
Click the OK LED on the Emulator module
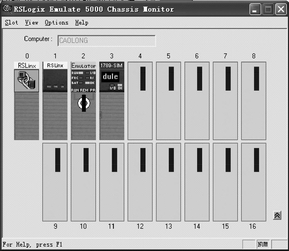(87, 83)
